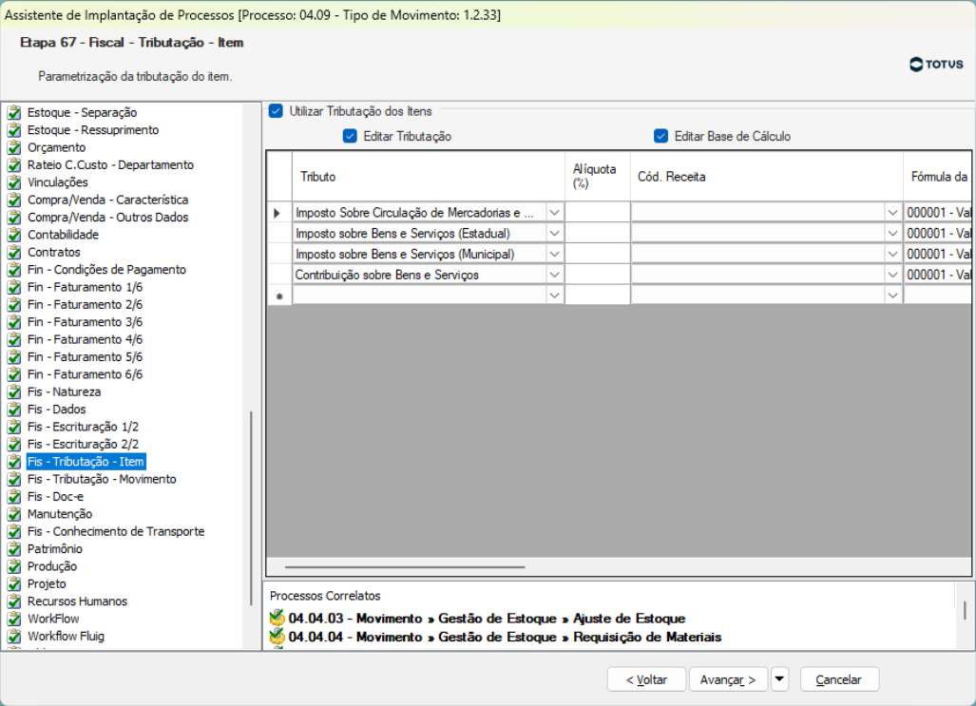Click the check icon beside Fin - Faturamento 4/6
The height and width of the screenshot is (706, 976).
click(x=14, y=339)
